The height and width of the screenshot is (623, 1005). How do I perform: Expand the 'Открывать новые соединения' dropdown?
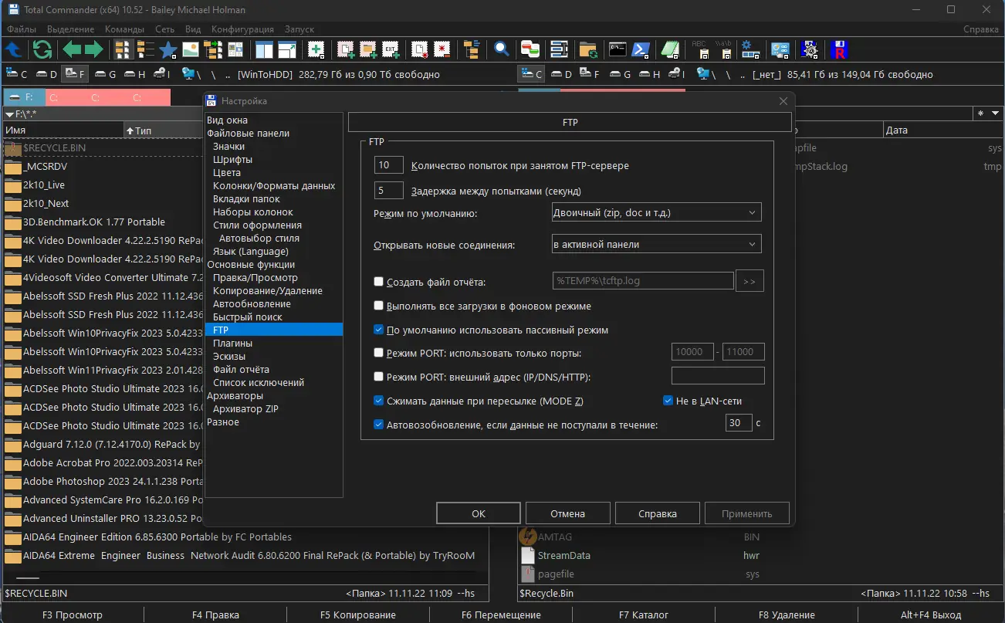656,245
